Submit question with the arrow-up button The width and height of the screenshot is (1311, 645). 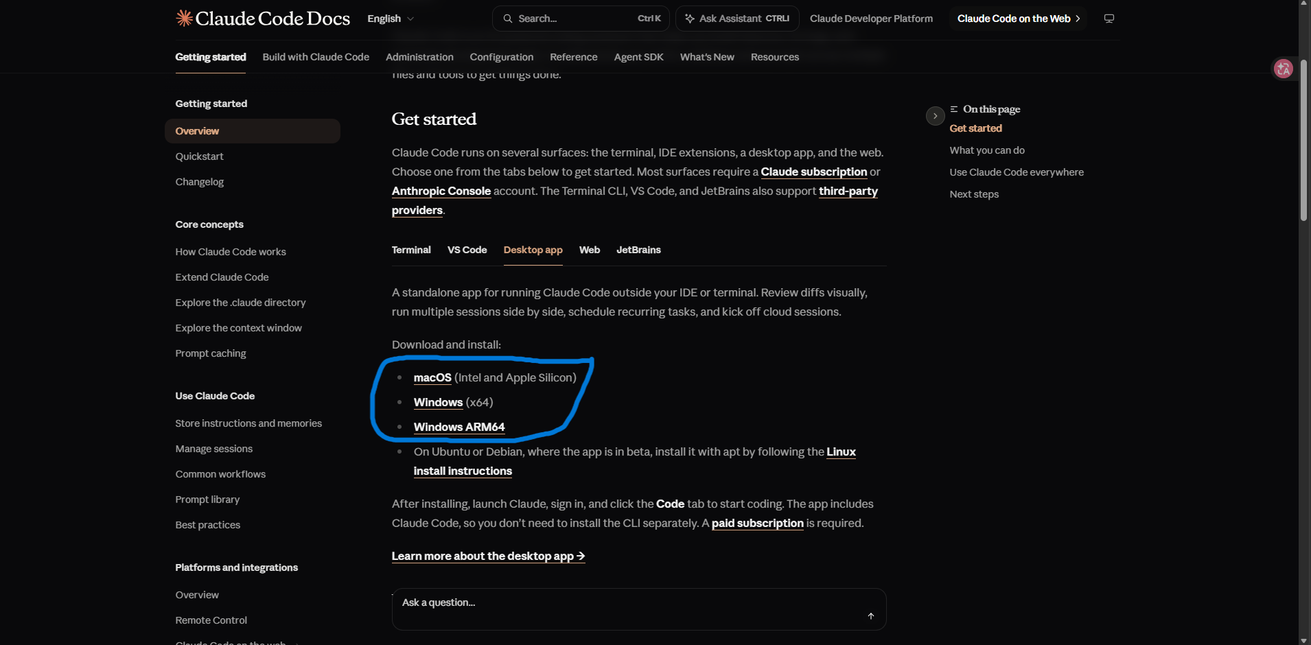pyautogui.click(x=871, y=616)
